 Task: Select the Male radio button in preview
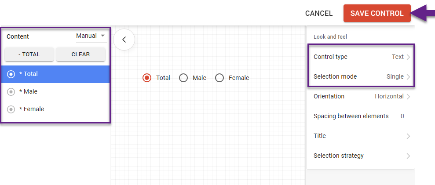pyautogui.click(x=183, y=78)
